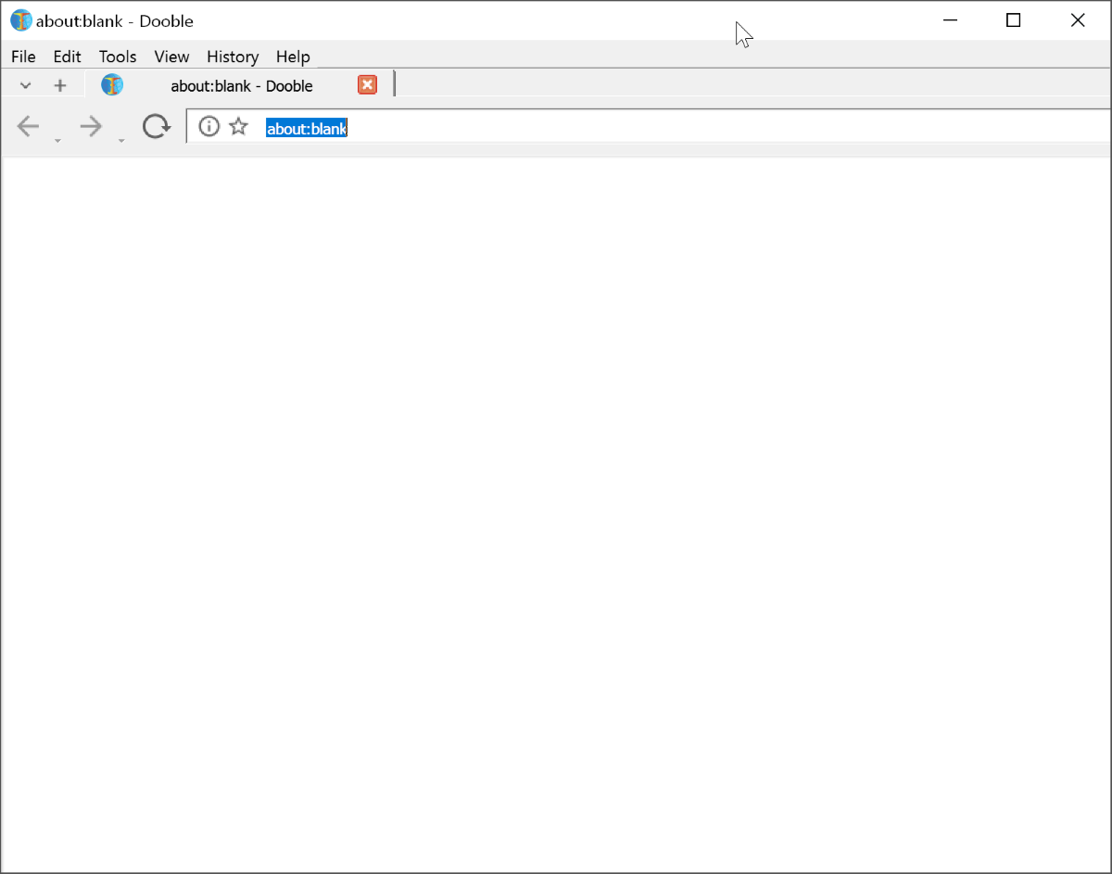Open the back history dropdown arrow
This screenshot has width=1112, height=874.
pyautogui.click(x=57, y=140)
